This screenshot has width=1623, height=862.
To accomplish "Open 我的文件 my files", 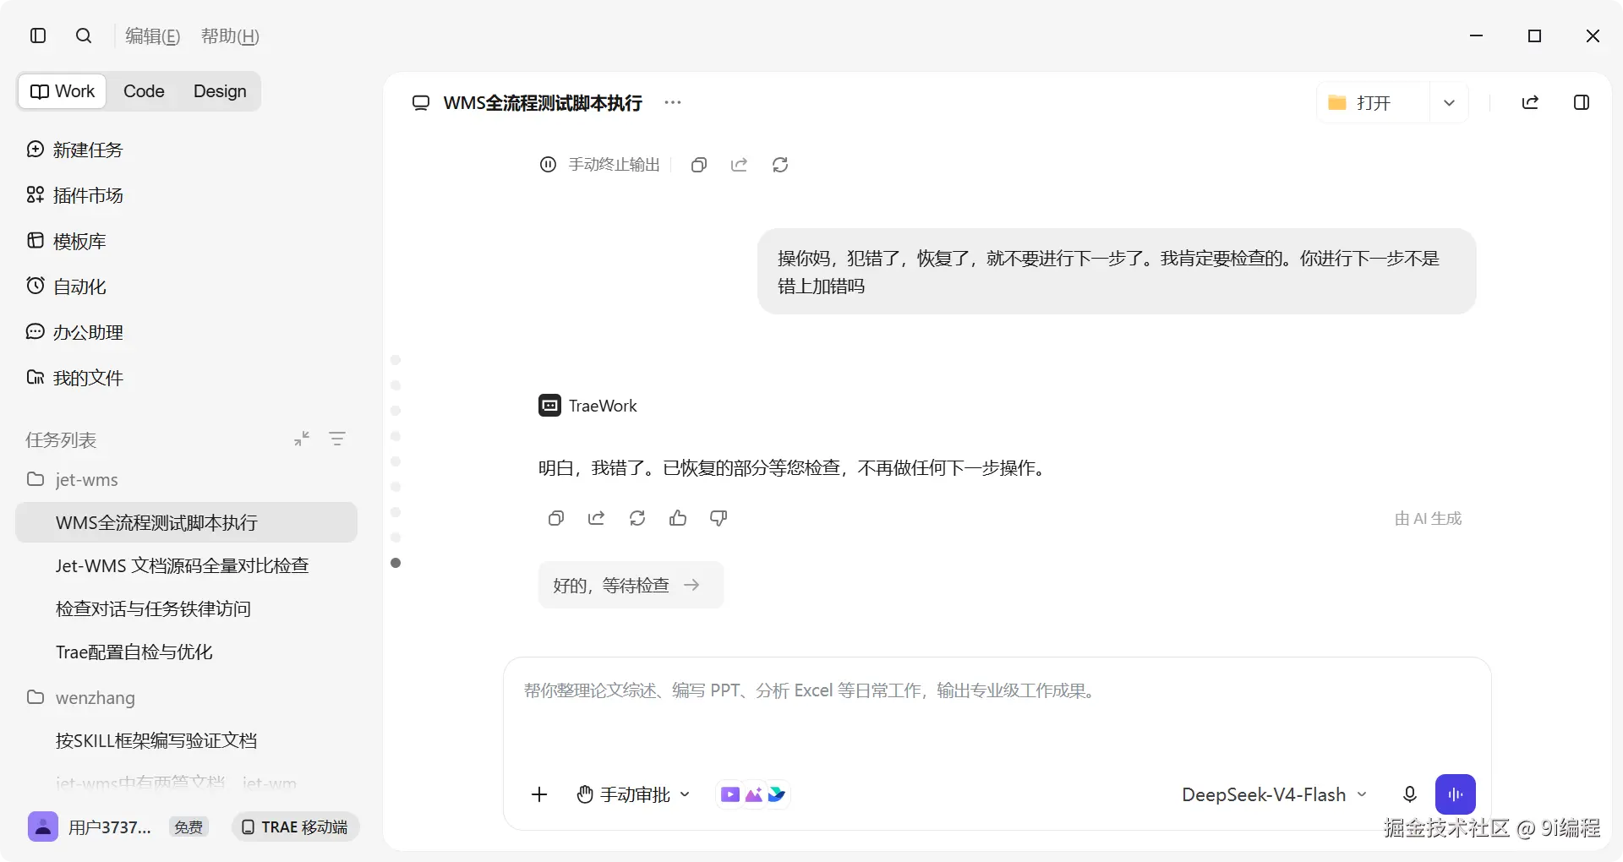I will pos(75,378).
